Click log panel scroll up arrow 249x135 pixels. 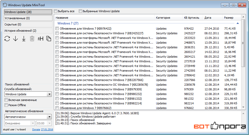click(243, 113)
